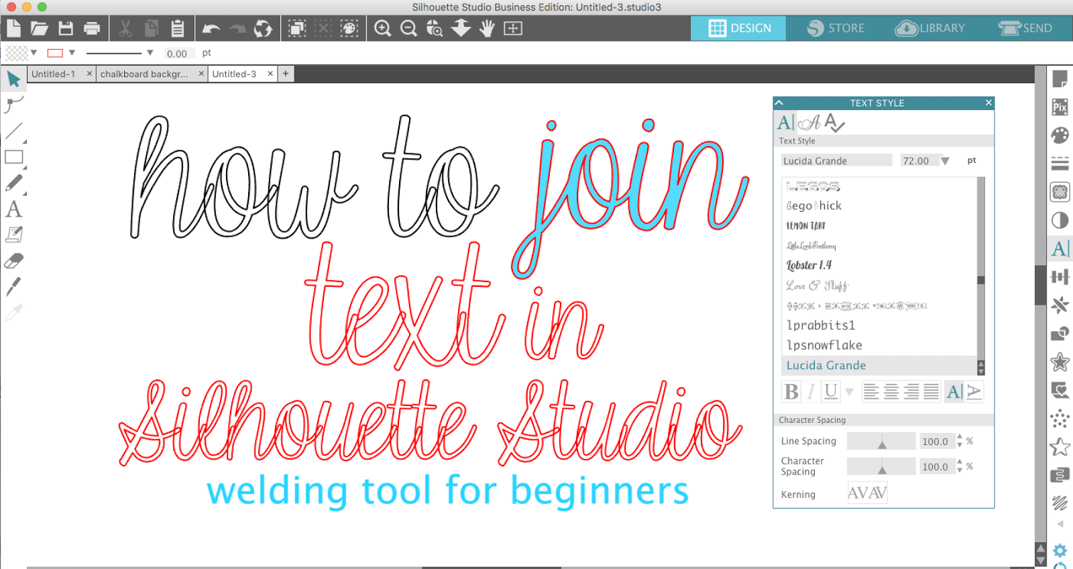The width and height of the screenshot is (1073, 569).
Task: Open the Line Style panel icon
Action: click(1060, 164)
